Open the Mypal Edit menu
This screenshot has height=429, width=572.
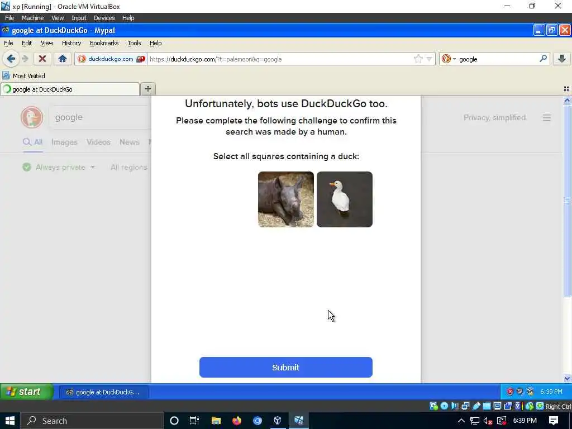27,43
